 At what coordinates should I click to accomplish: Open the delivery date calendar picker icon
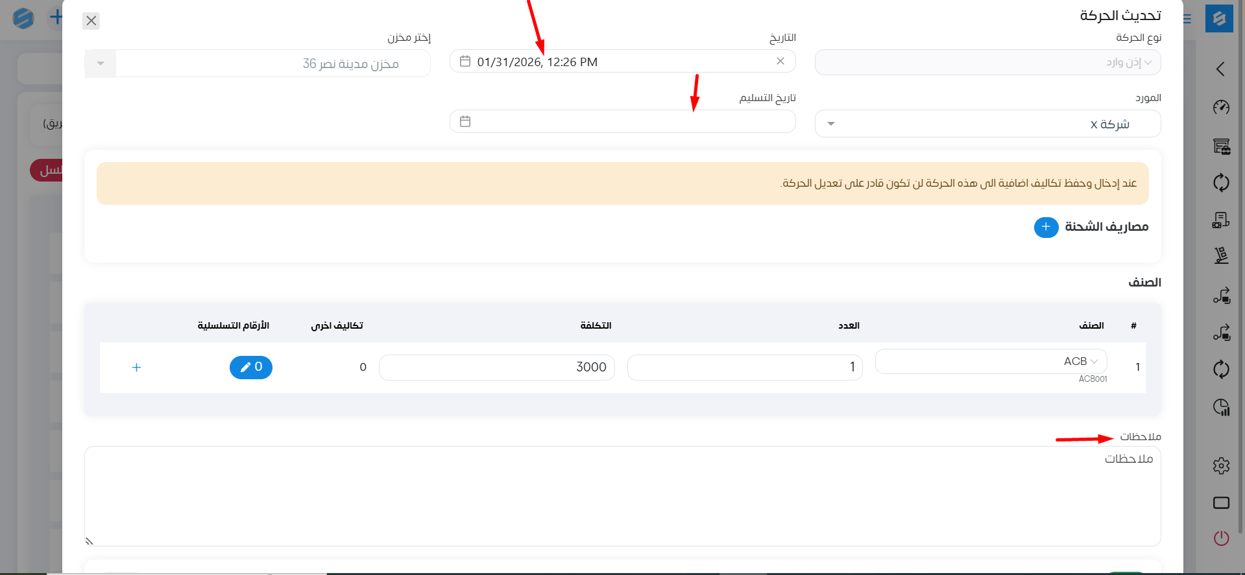coord(465,121)
